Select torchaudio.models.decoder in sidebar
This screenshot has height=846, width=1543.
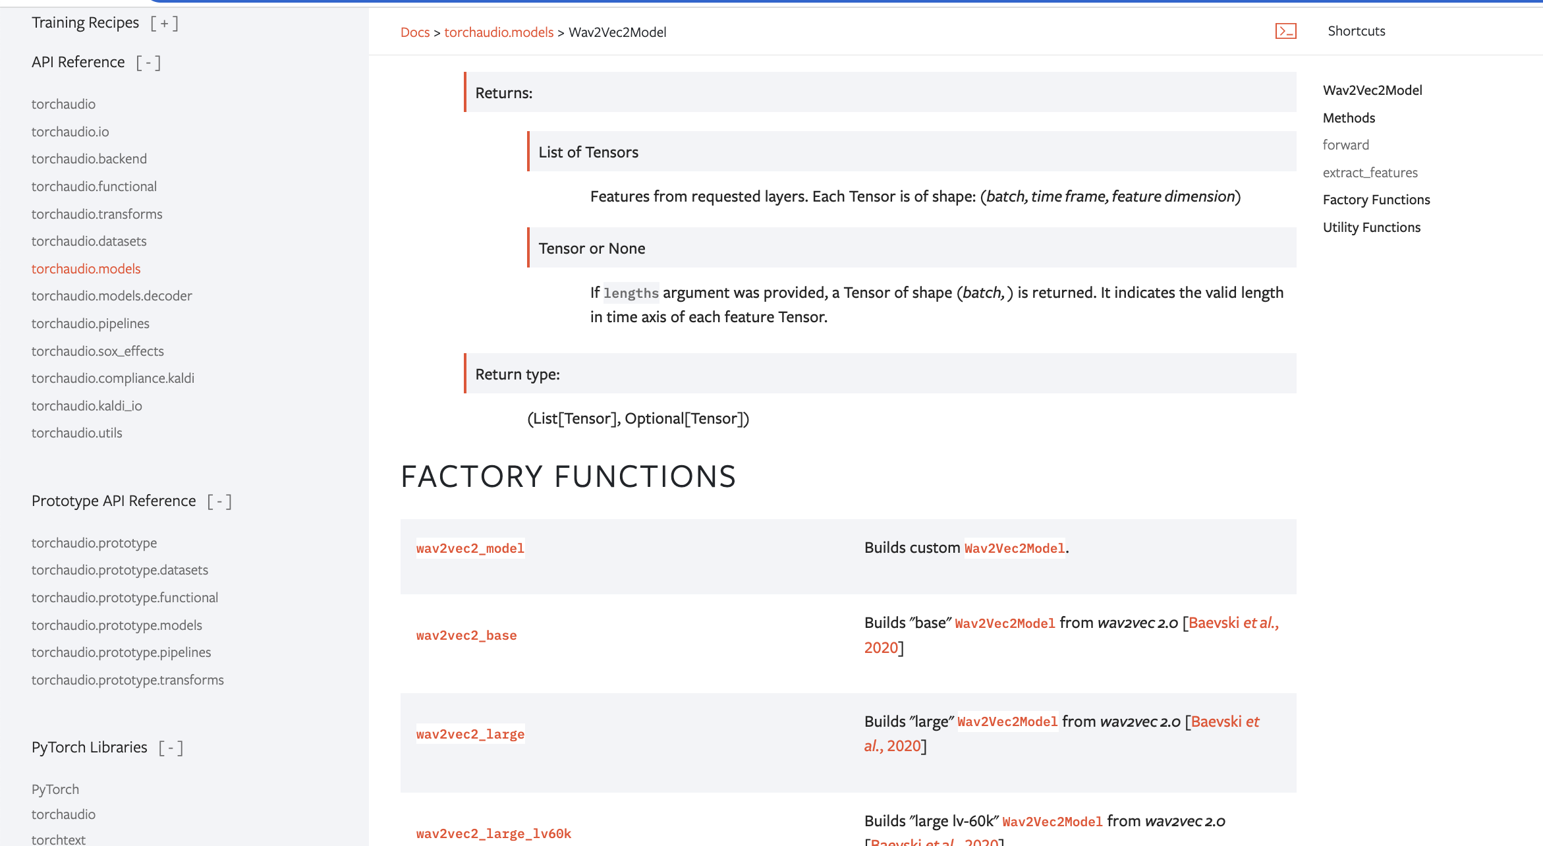(111, 296)
